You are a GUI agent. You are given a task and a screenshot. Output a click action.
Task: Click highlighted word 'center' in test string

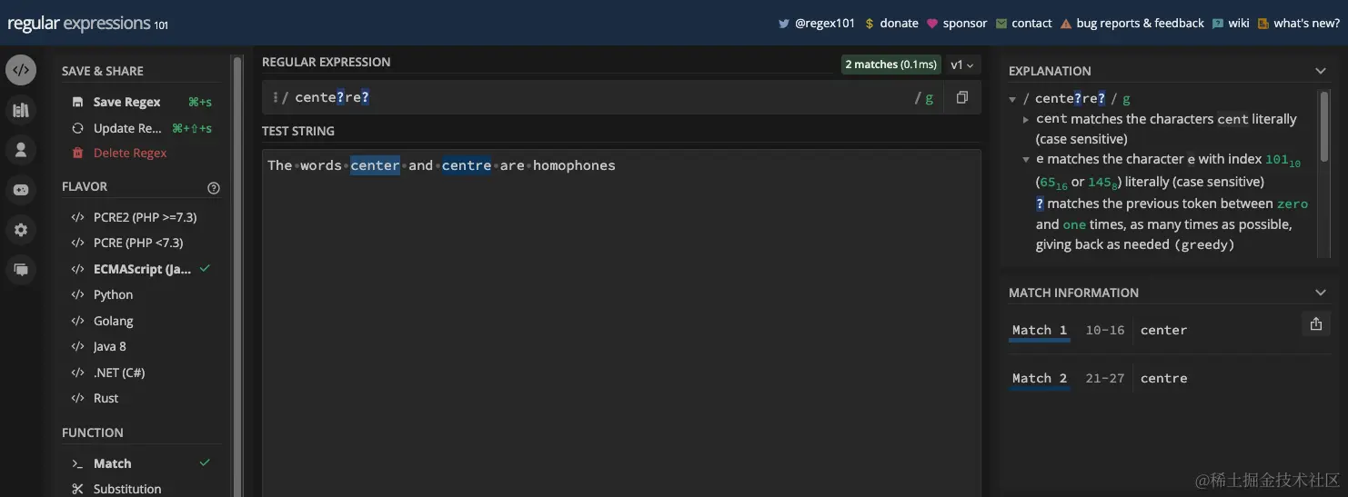click(x=375, y=165)
